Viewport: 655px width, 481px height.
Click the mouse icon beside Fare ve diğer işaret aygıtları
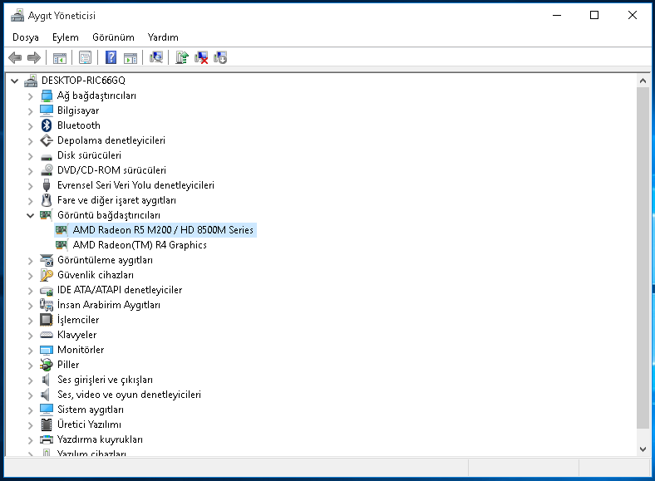click(x=47, y=200)
